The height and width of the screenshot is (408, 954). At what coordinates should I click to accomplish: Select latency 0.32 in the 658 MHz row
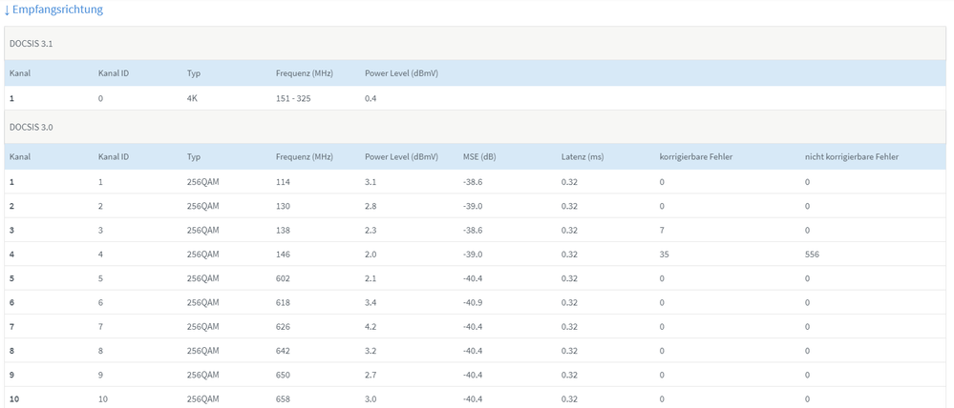coord(569,398)
